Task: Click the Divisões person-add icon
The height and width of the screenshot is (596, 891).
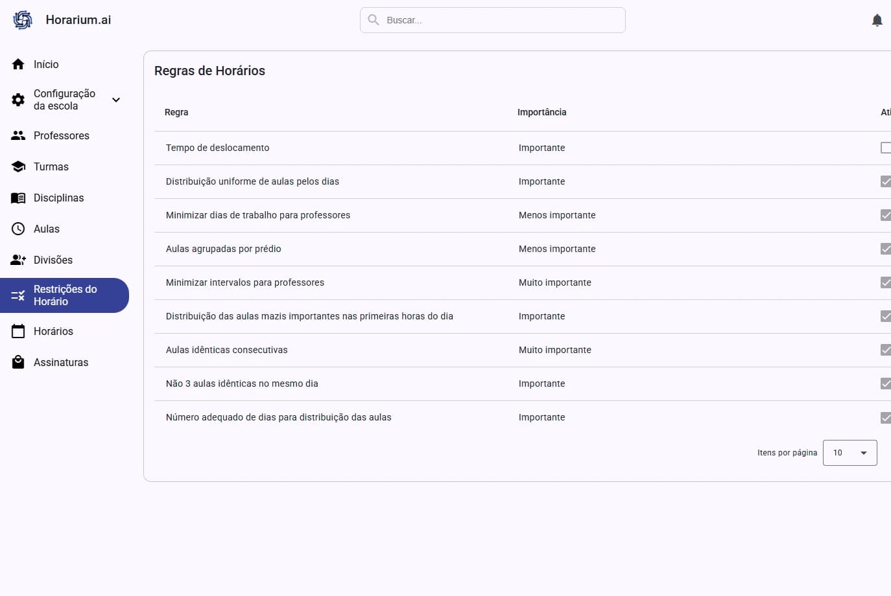Action: [18, 260]
